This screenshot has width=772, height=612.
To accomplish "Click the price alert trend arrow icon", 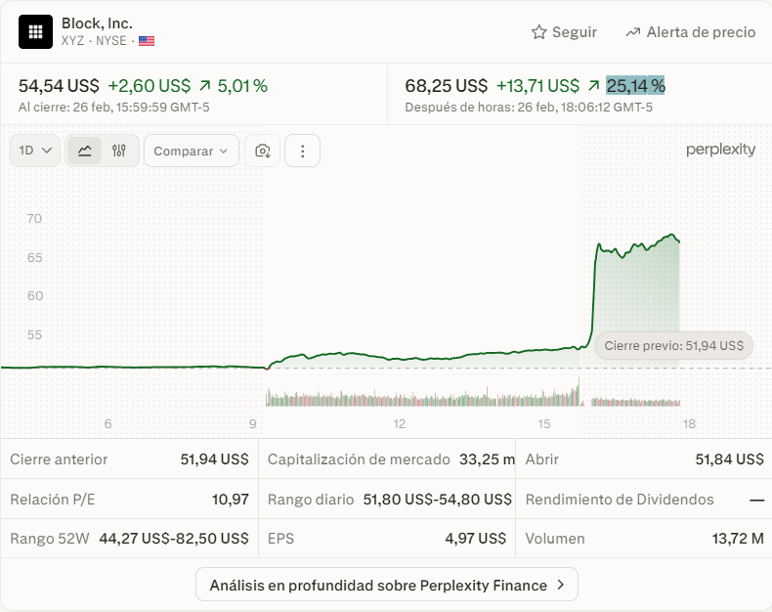I will click(632, 32).
